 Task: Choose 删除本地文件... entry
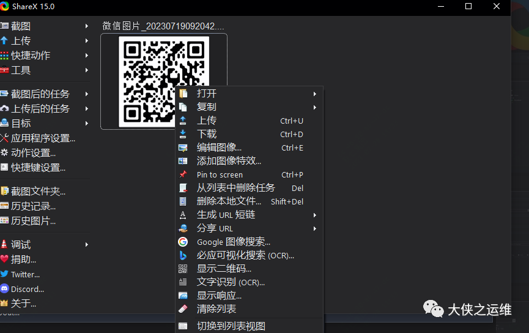pyautogui.click(x=250, y=201)
